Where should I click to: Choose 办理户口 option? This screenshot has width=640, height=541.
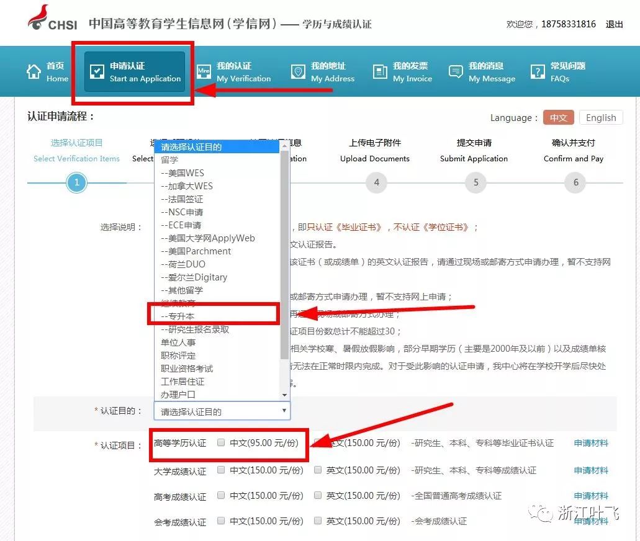tap(217, 395)
